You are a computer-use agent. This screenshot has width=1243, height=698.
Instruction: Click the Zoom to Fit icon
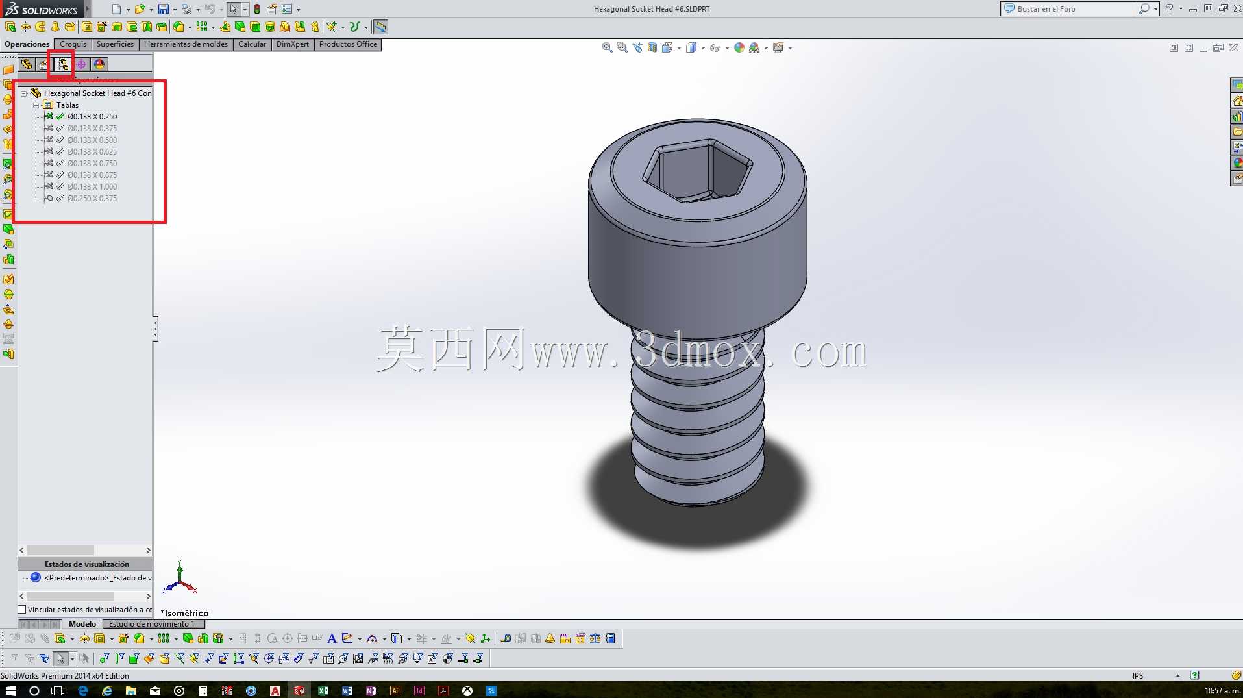[607, 47]
